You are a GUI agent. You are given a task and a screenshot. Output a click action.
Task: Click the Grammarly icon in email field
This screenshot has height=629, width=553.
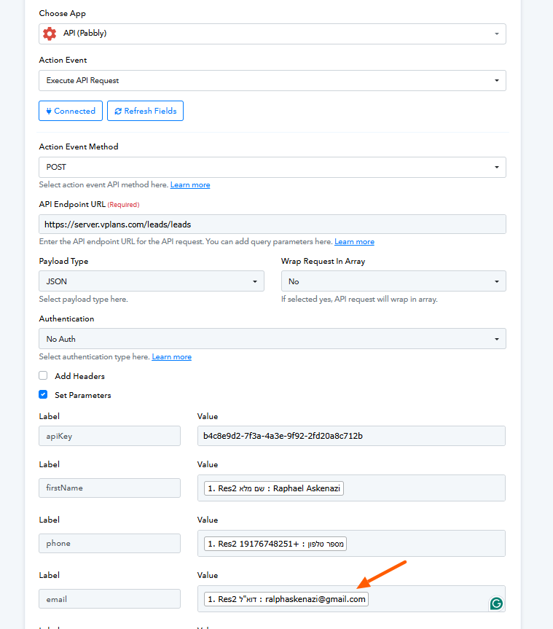click(496, 603)
